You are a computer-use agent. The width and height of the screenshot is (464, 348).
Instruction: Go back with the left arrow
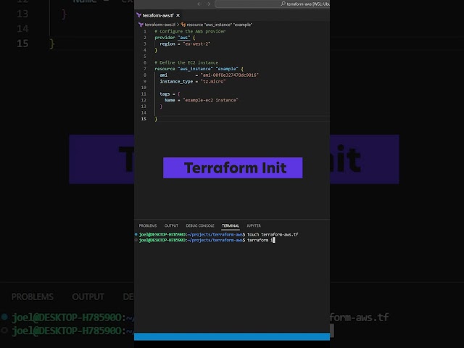click(x=199, y=4)
